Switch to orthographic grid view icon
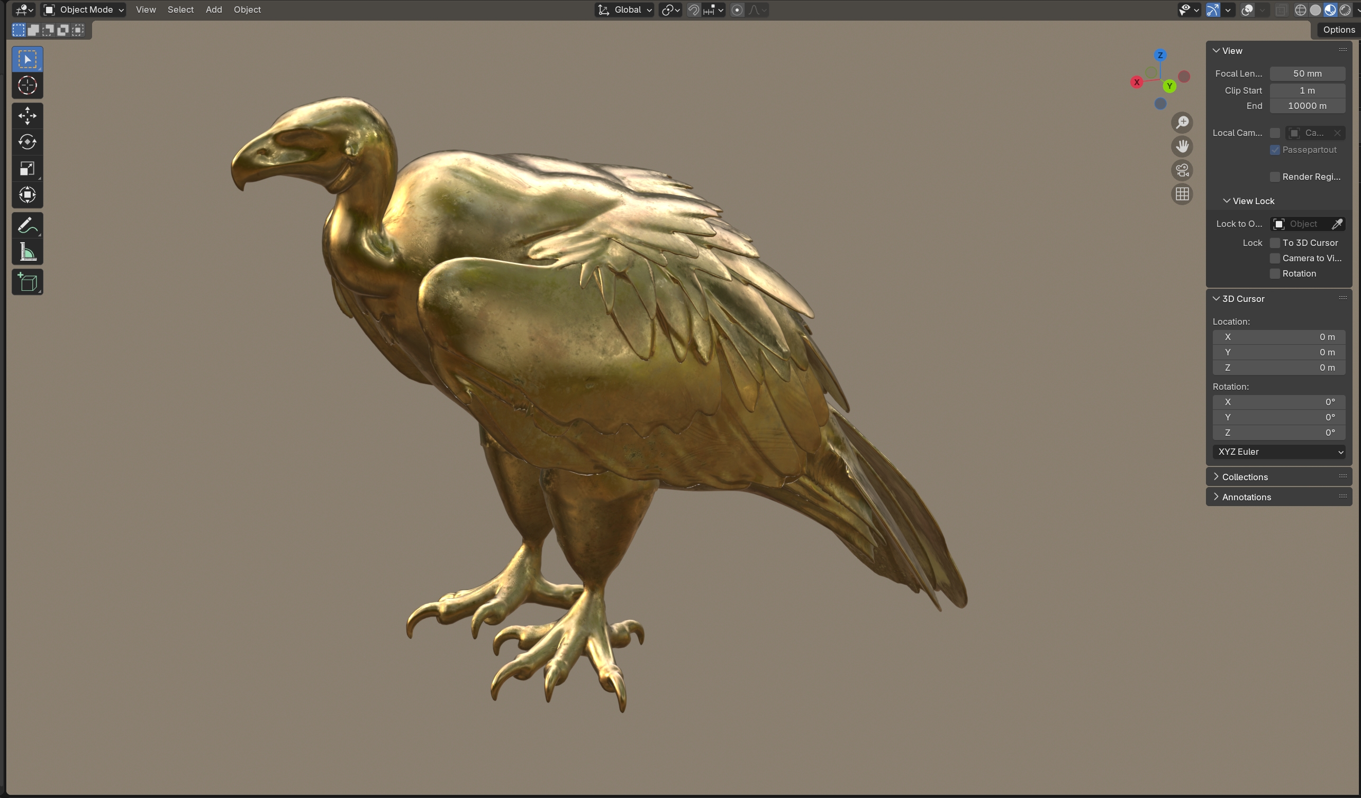 (1182, 194)
